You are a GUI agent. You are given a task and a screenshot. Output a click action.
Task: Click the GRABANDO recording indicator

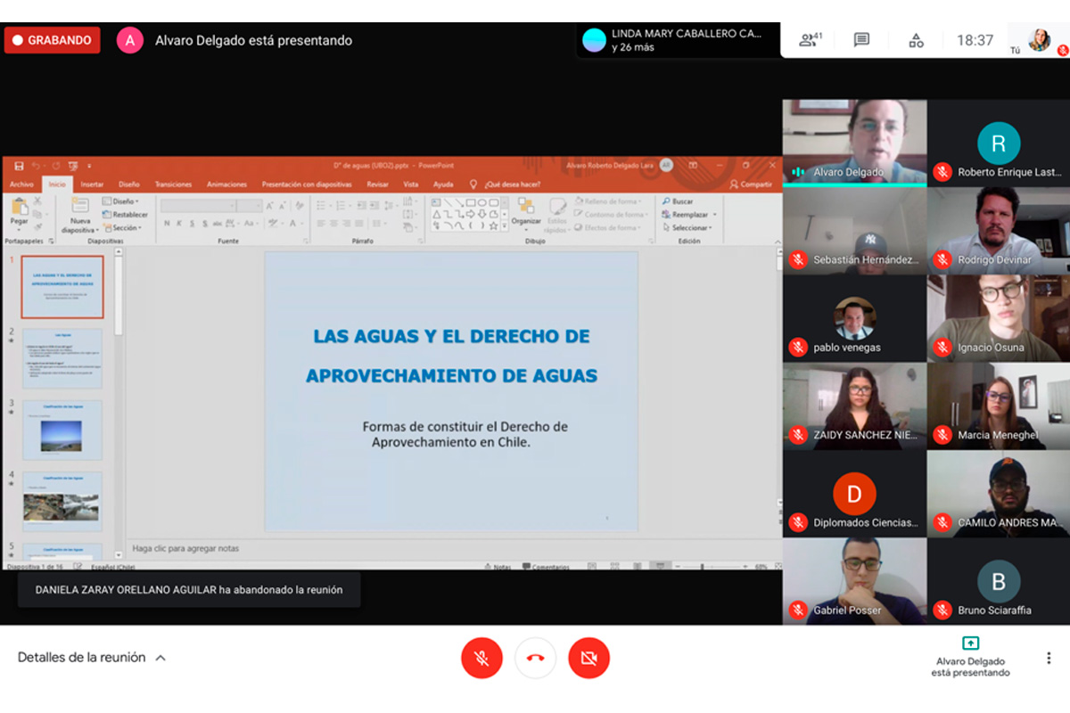52,40
